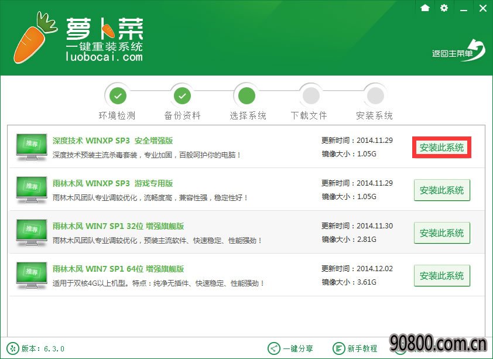Click monitor icon beside 雨林木风 WINXP SP3
493x359 pixels.
[x=32, y=190]
